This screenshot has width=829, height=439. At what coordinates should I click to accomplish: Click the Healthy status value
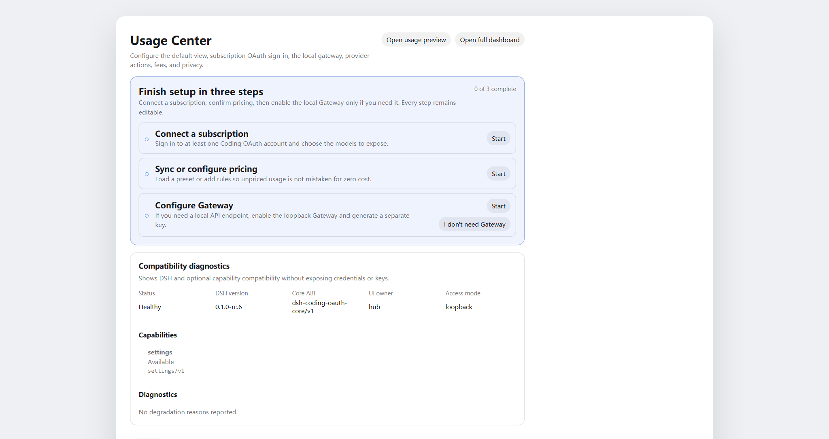150,307
